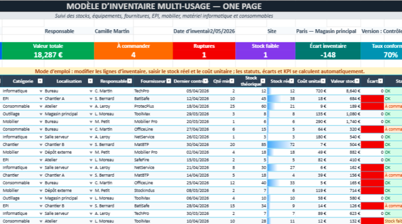Select the purple Stock faible KPI card
Screen dimensions: 402x224
click(x=265, y=51)
